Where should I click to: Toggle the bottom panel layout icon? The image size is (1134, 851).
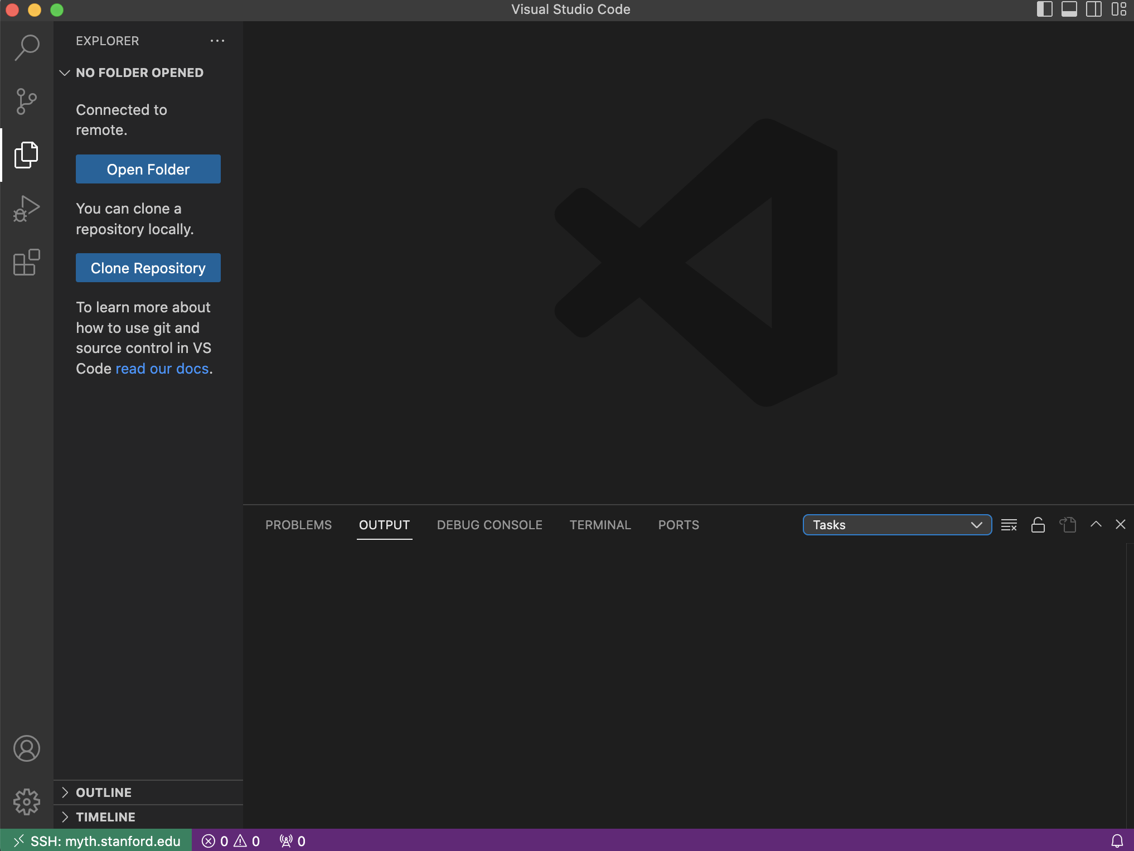[x=1069, y=9]
